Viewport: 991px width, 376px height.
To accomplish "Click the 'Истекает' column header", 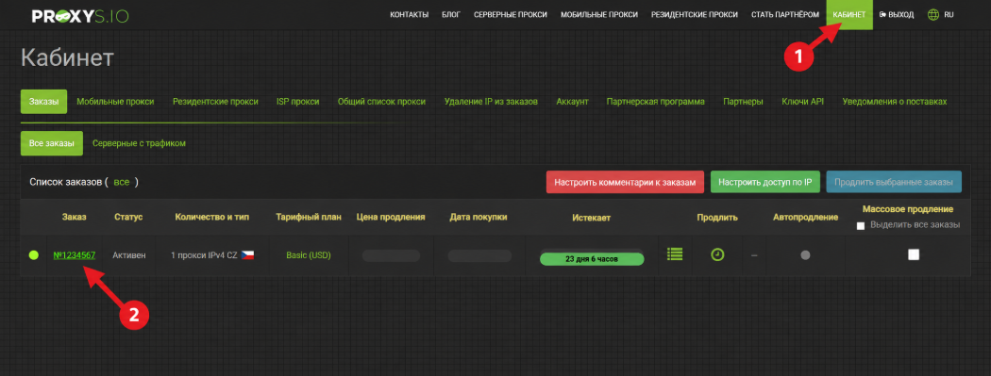I will tap(592, 218).
